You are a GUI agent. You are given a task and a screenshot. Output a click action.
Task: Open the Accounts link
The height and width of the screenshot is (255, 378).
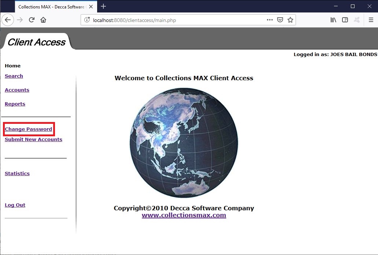point(17,90)
